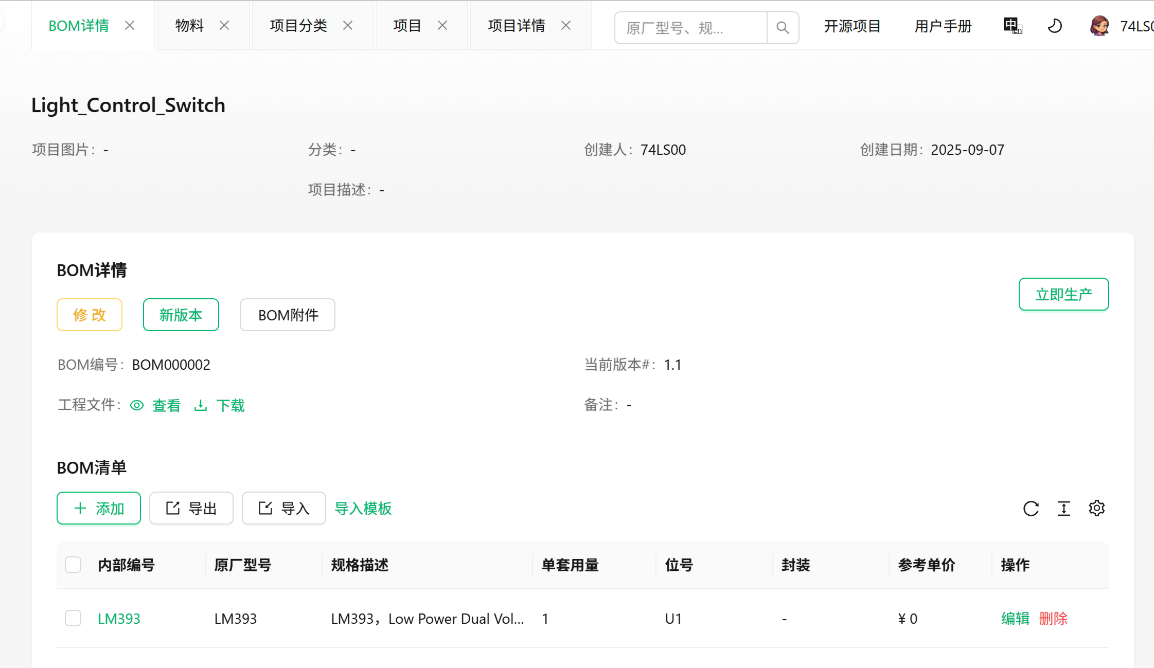Screen dimensions: 1154x668
Task: Tick the LM393 row checkbox
Action: [73, 618]
